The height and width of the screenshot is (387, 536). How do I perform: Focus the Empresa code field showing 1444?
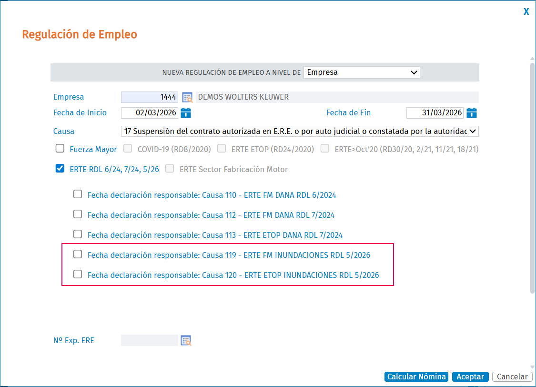coord(150,97)
